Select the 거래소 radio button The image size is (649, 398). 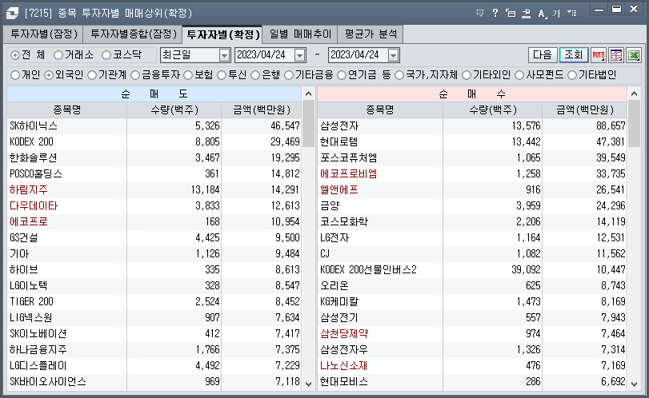coord(58,55)
